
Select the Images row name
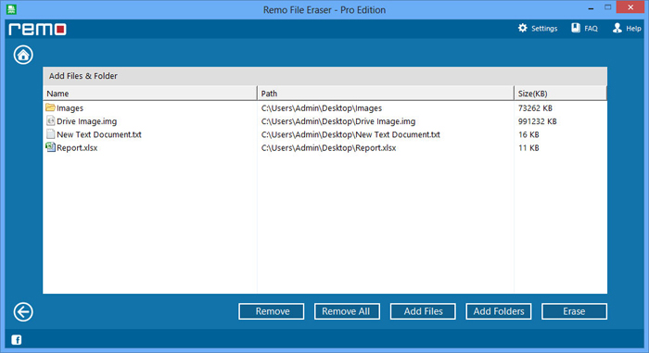click(x=70, y=108)
